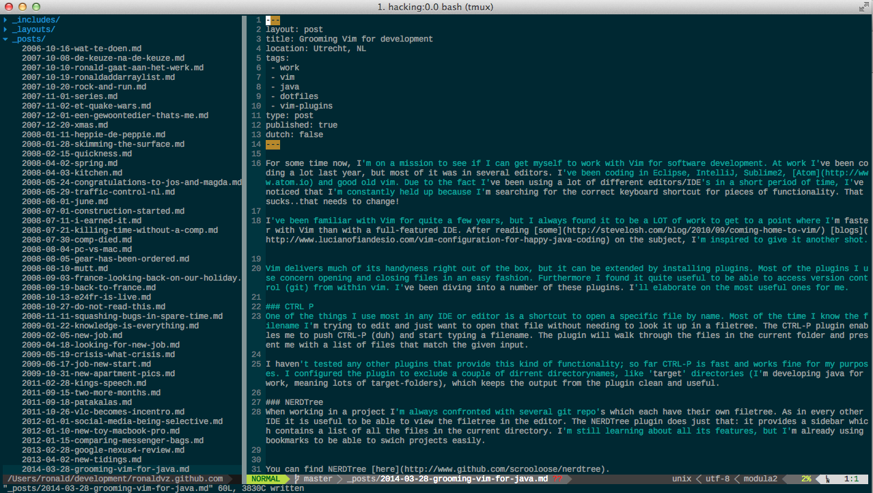
Task: Click the fullscreen icon in the title bar
Action: 863,7
